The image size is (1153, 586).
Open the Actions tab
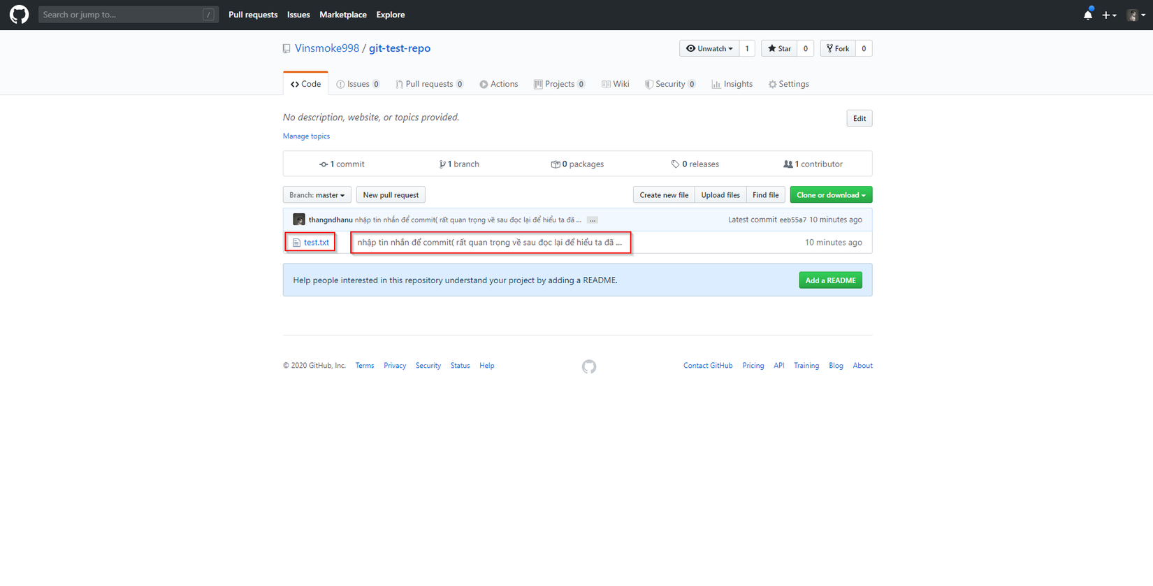pos(499,84)
